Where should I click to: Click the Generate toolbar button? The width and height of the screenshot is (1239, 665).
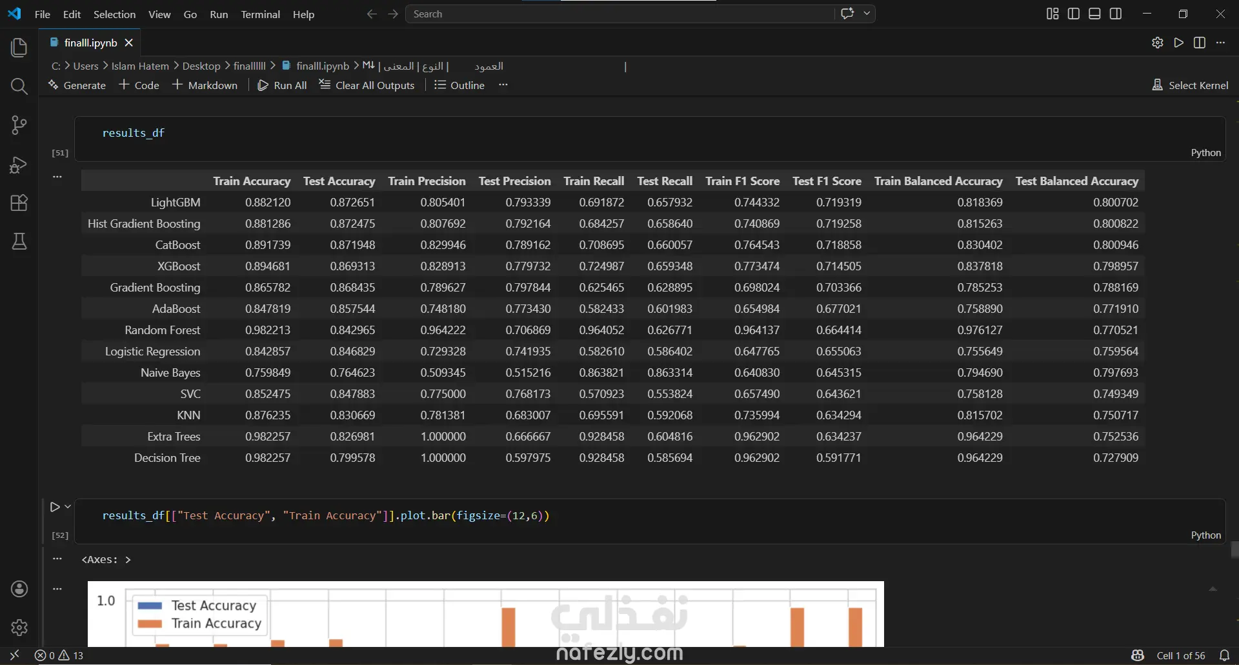(77, 85)
